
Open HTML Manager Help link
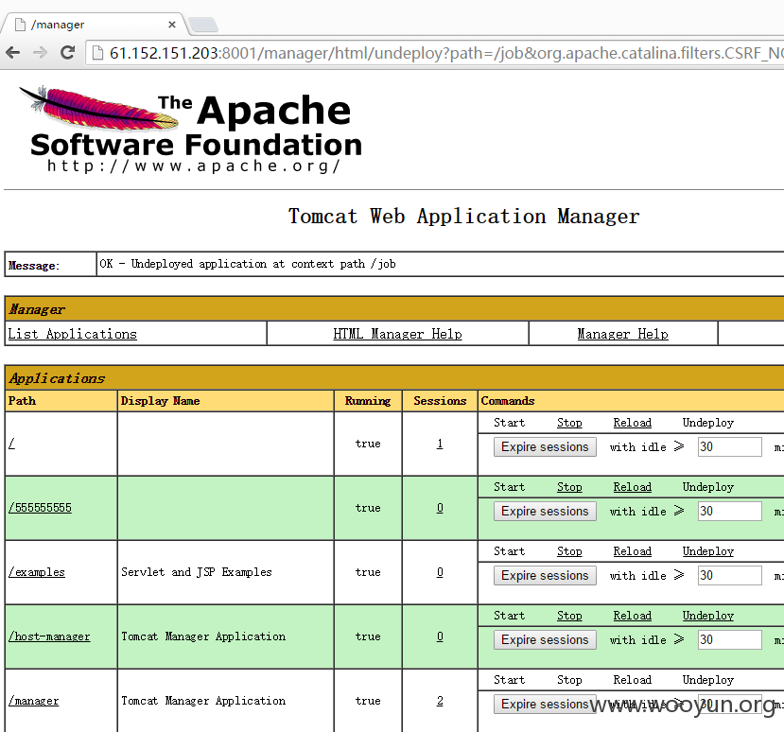(397, 334)
